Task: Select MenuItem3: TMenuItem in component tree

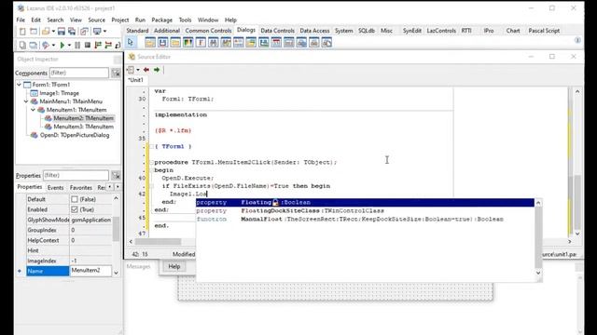Action: click(83, 127)
